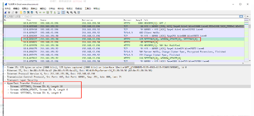This screenshot has height=116, width=254.
Task: Click the packet list horizontal scrollbar thumb
Action: point(70,63)
